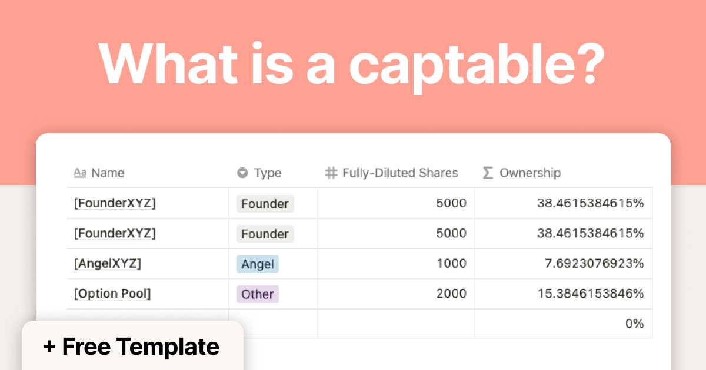Open the Ownership column header menu

click(530, 173)
